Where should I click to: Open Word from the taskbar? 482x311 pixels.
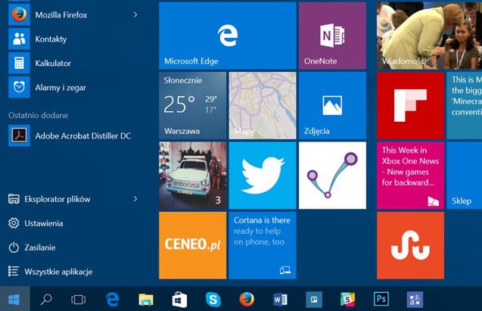pyautogui.click(x=280, y=299)
